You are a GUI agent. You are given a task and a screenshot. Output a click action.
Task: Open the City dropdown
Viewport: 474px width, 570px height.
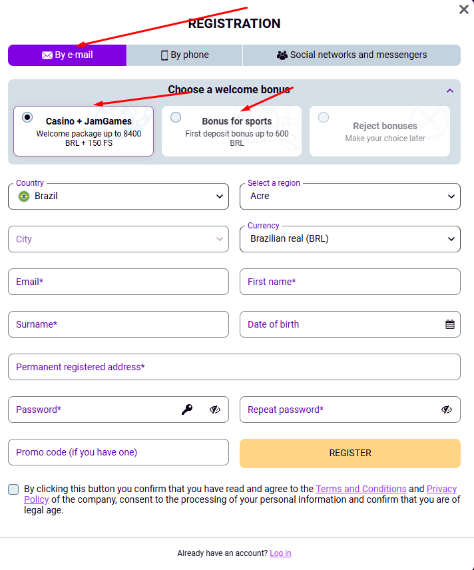(x=118, y=239)
